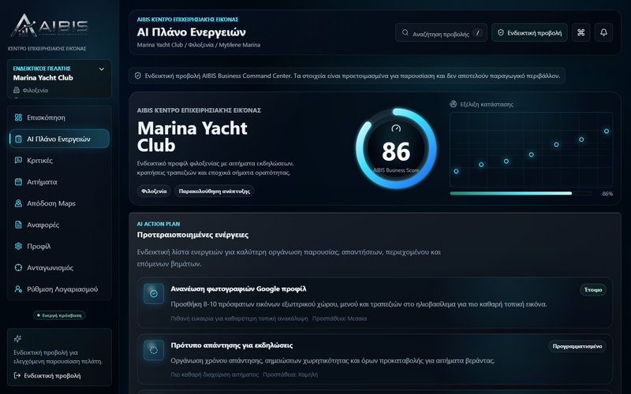Open the Αιτήματα page
This screenshot has width=631, height=394.
59,182
